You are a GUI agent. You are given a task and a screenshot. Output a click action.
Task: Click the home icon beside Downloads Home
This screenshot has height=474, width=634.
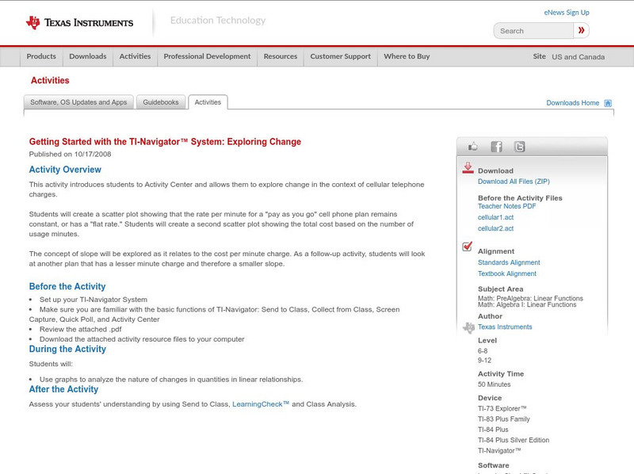[x=608, y=103]
